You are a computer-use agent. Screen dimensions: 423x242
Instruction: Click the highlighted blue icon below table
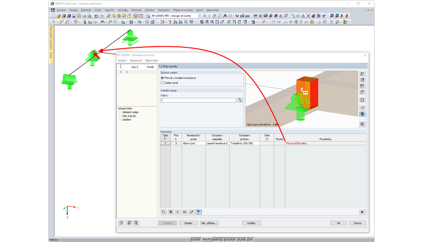point(199,212)
